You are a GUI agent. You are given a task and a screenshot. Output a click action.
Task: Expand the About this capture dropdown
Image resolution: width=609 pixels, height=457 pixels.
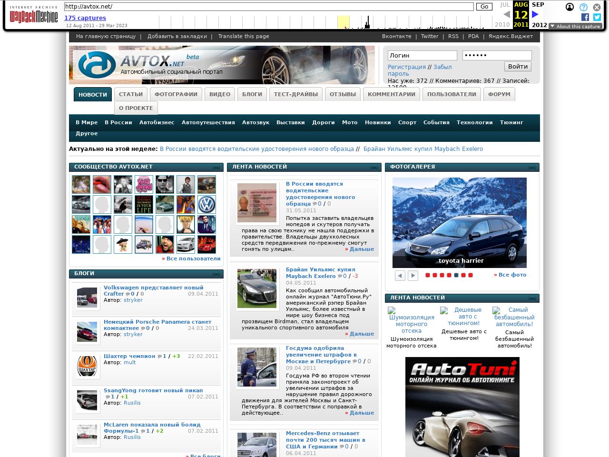pos(575,26)
